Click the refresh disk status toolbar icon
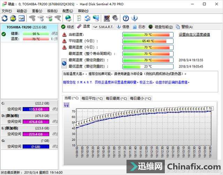The image size is (223, 175). (5, 18)
